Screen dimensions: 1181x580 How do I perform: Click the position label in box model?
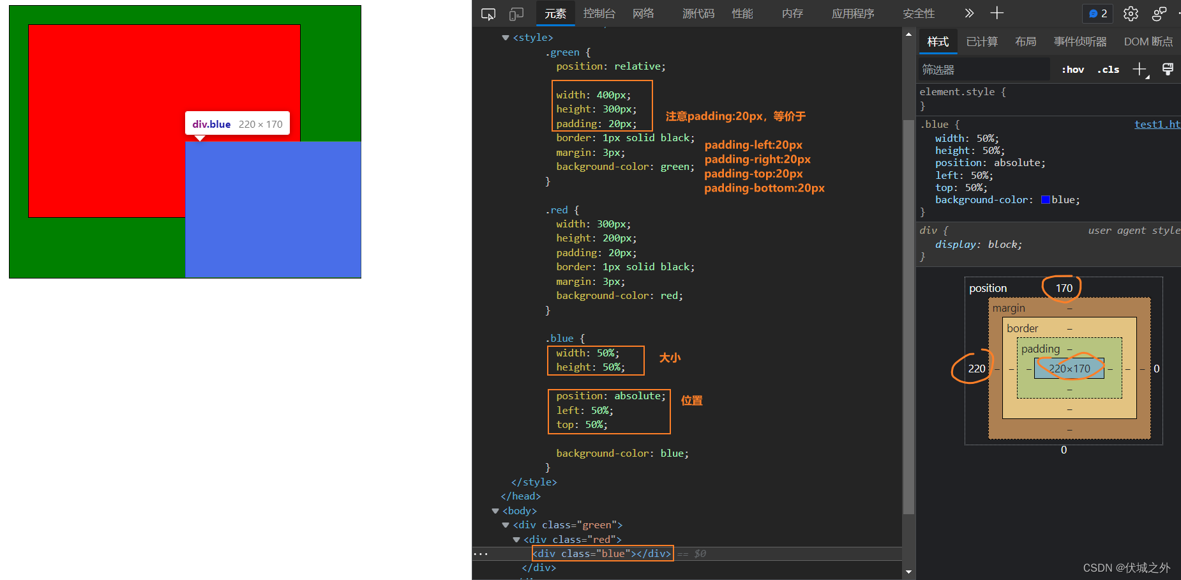(988, 288)
